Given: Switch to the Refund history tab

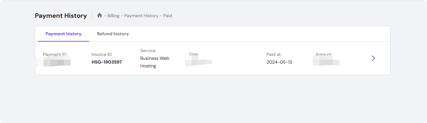Looking at the screenshot, I should [113, 34].
